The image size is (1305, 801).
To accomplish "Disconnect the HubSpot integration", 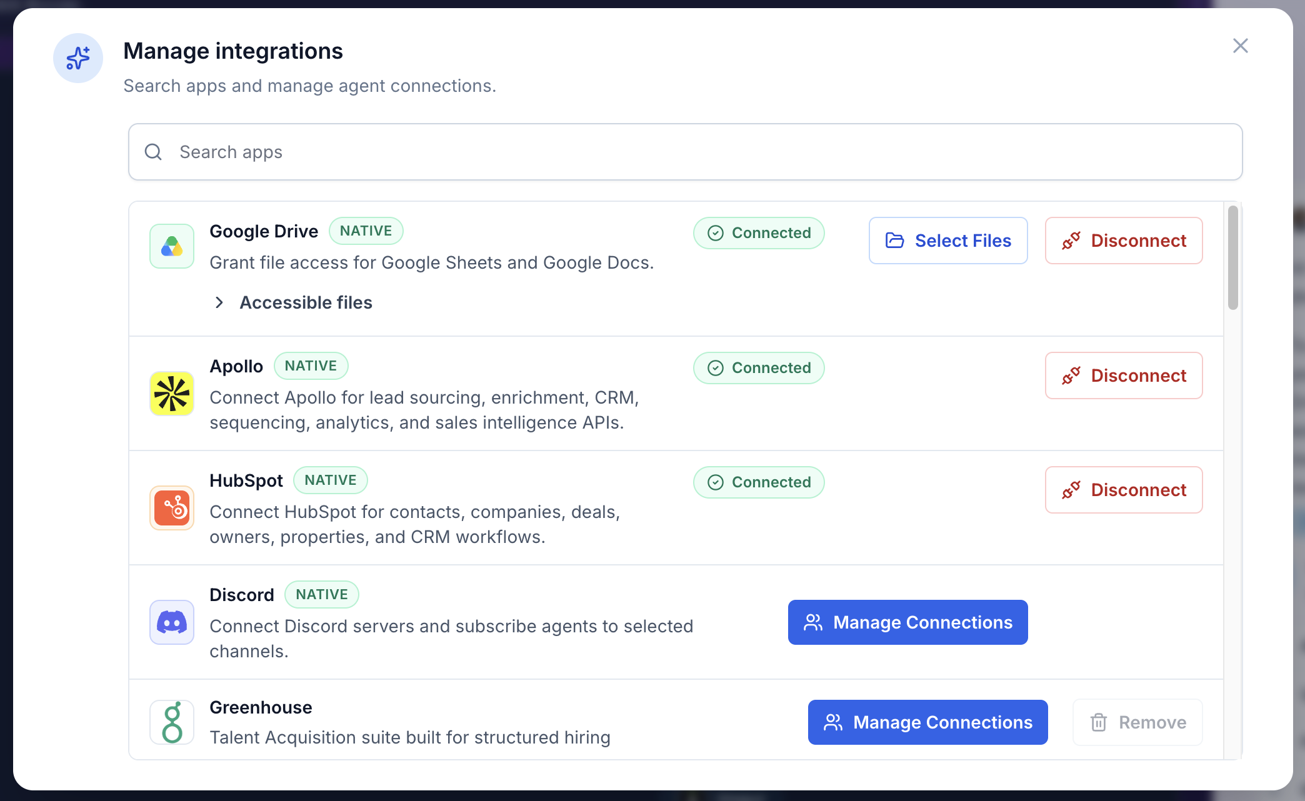I will click(1124, 490).
